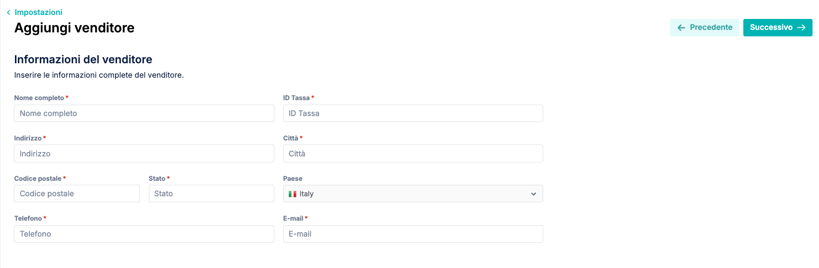Viewport: 819px width, 268px height.
Task: Open the Paese country selector showing Italy
Action: 413,194
